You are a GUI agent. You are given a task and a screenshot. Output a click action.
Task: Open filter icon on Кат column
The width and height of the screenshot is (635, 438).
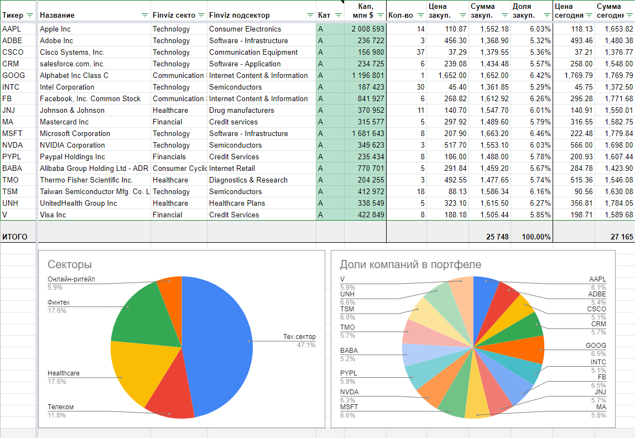[339, 15]
